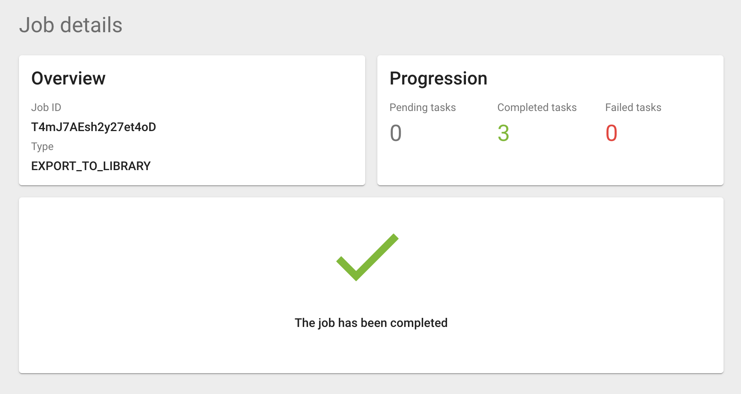741x394 pixels.
Task: Click the "Pending tasks" label
Action: click(x=422, y=108)
